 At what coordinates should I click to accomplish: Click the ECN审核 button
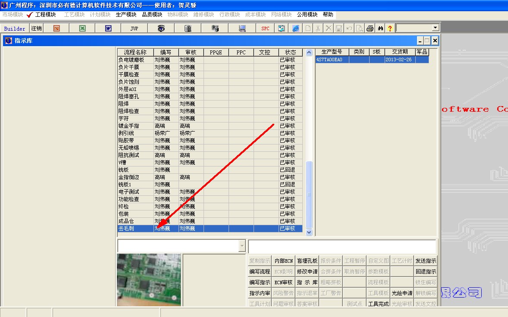283,282
